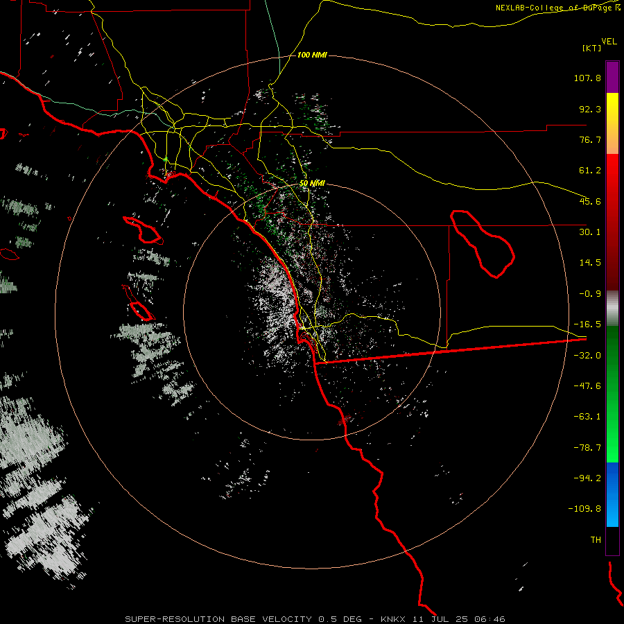Click the 76.7 velocity scale value
The width and height of the screenshot is (624, 624).
590,139
